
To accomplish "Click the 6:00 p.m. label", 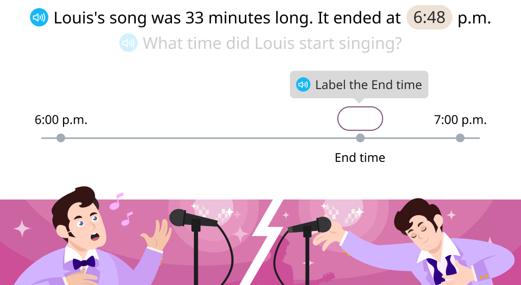I will click(61, 120).
